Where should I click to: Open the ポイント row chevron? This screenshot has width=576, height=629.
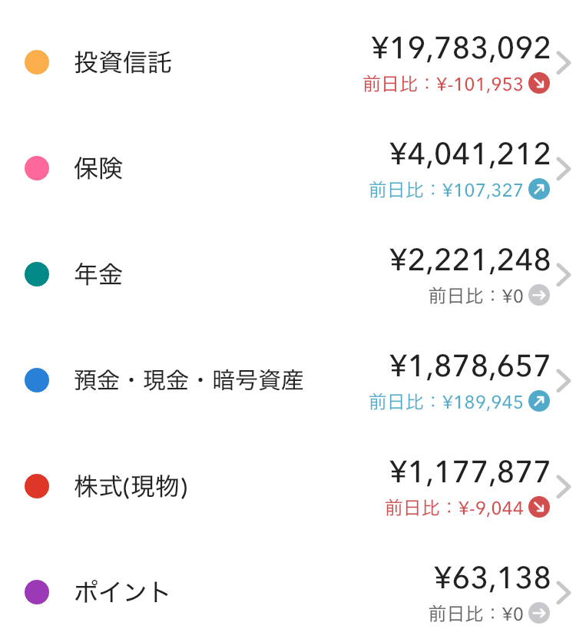(564, 594)
